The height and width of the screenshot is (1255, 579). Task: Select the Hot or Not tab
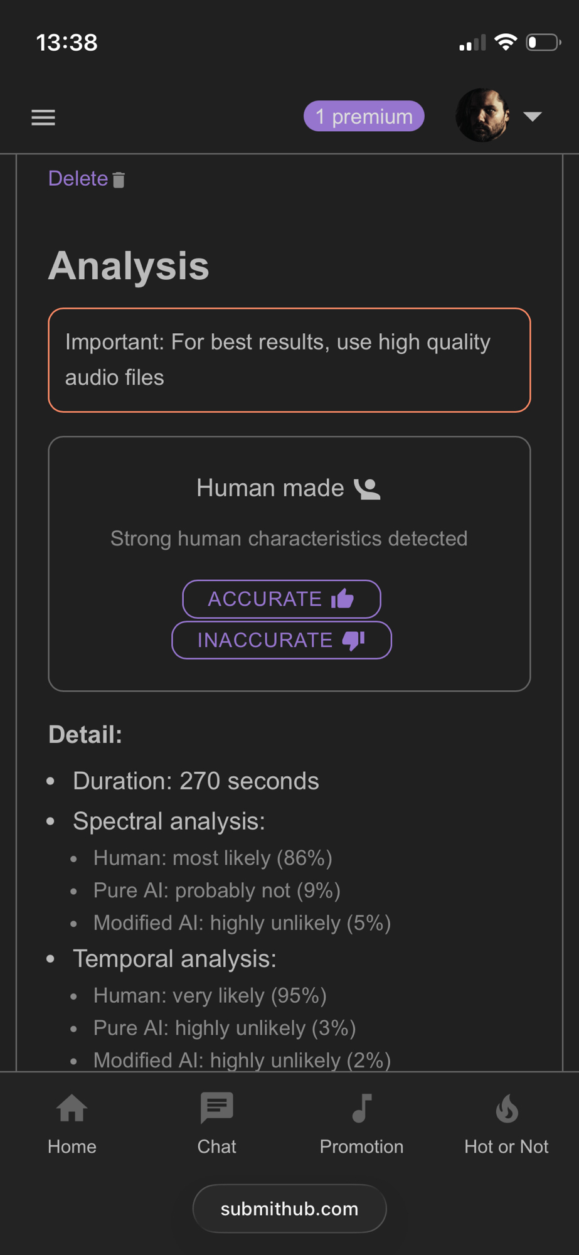(x=506, y=1146)
